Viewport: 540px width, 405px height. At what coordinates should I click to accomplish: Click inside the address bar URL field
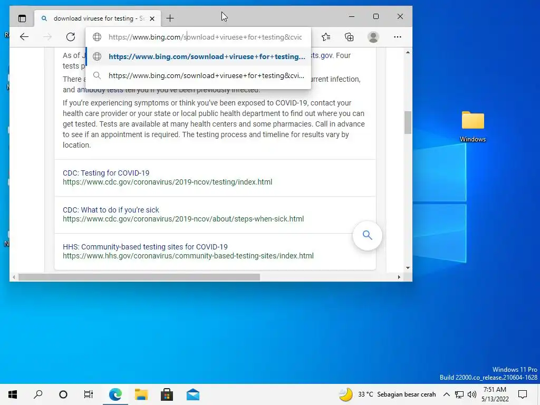tap(205, 37)
